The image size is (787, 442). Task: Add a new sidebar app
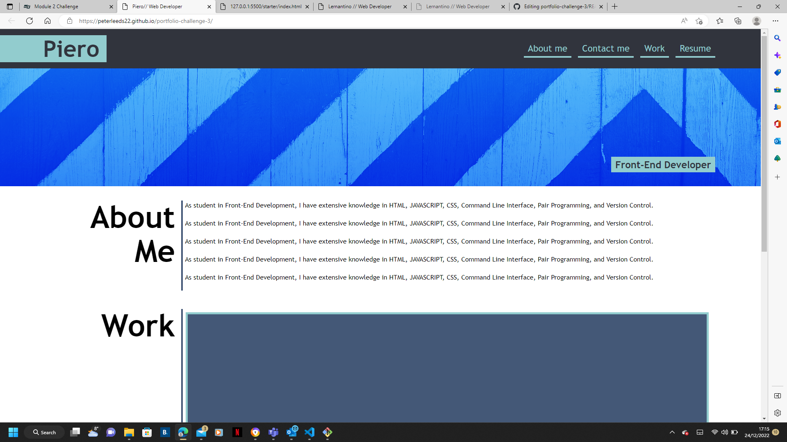(x=777, y=177)
